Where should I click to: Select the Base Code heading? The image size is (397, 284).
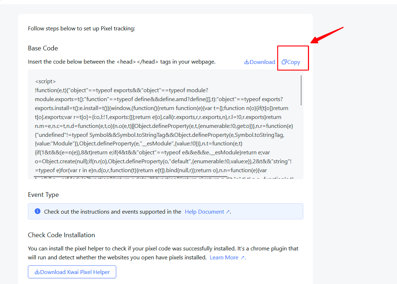point(43,48)
